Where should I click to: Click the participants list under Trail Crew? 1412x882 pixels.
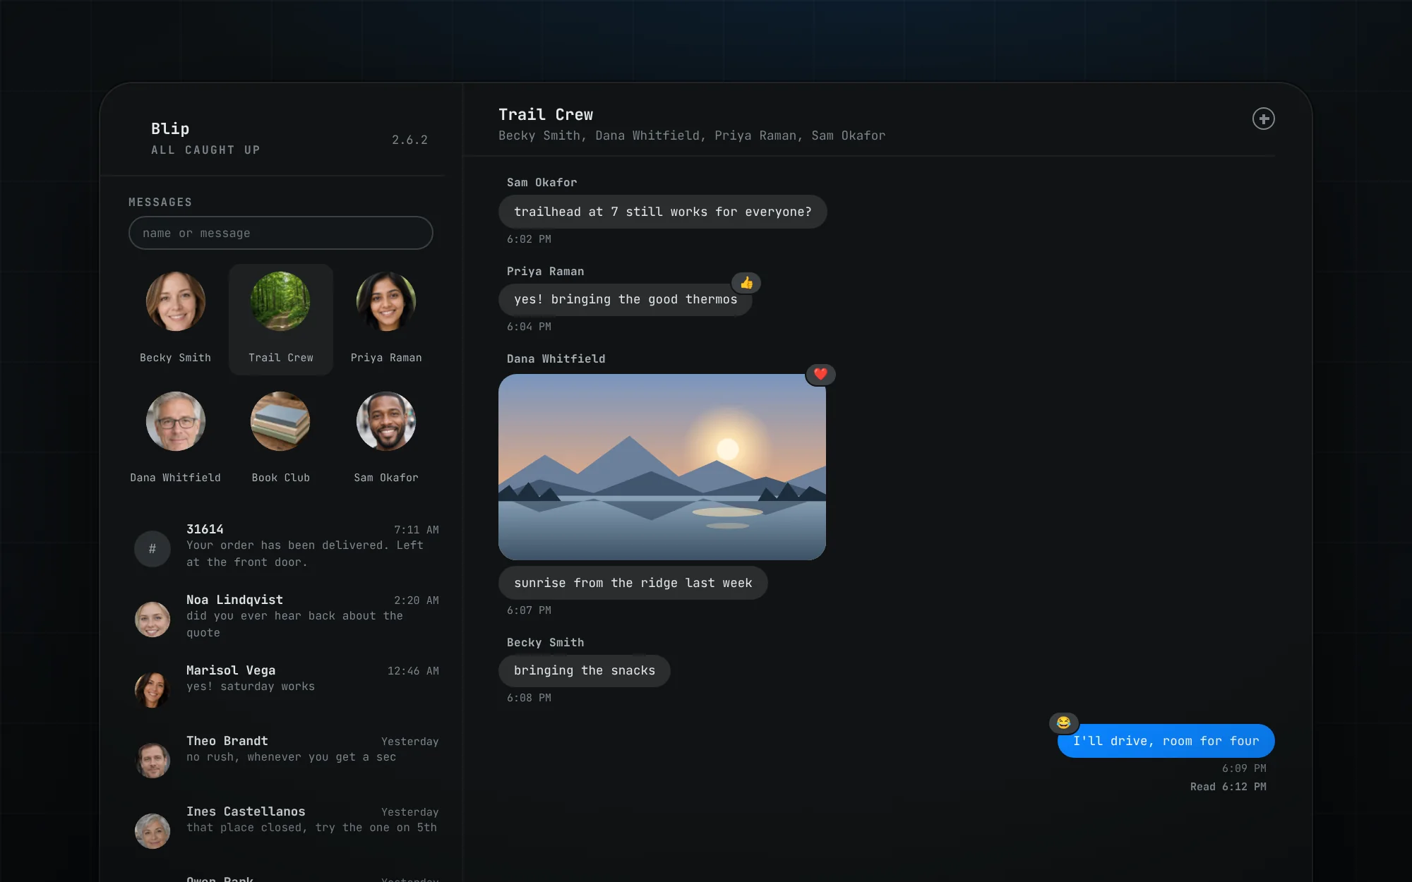pos(691,135)
